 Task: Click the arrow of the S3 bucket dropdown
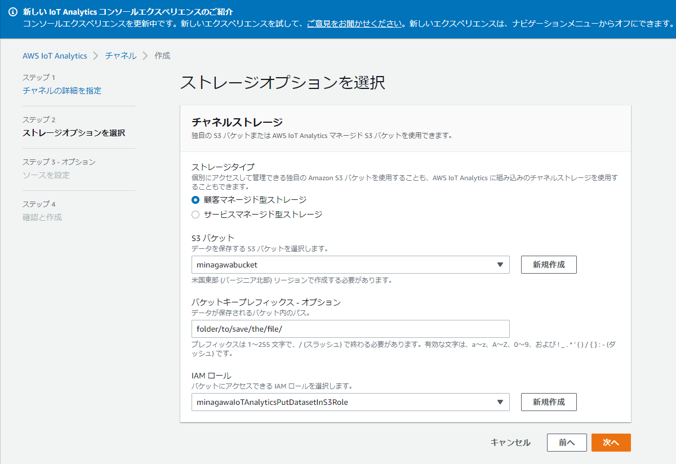coord(500,265)
